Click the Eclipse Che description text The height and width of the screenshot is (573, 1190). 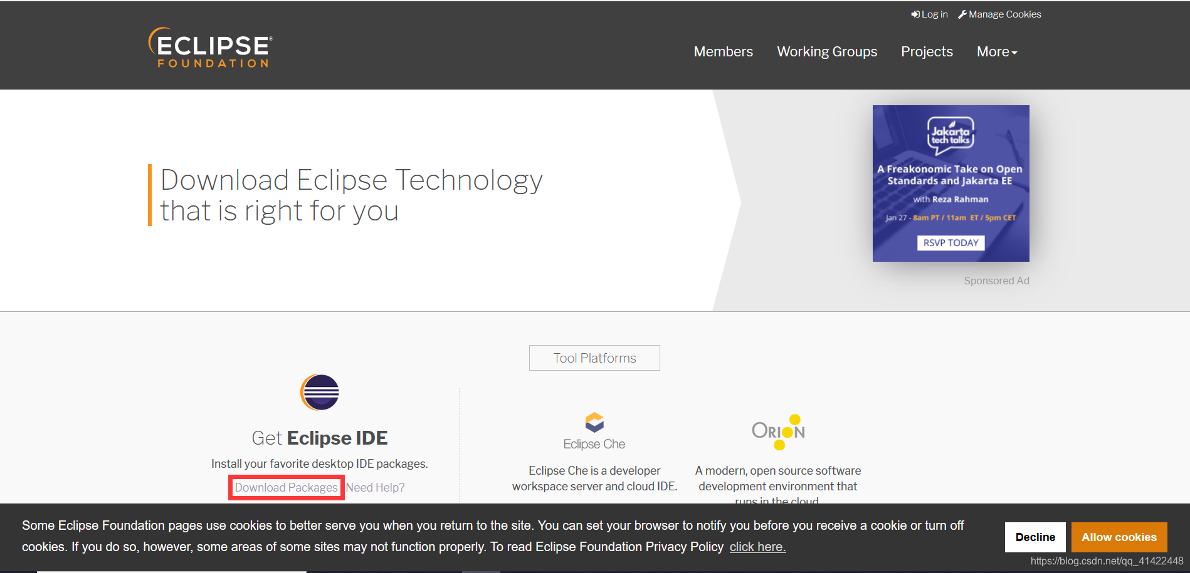[594, 478]
